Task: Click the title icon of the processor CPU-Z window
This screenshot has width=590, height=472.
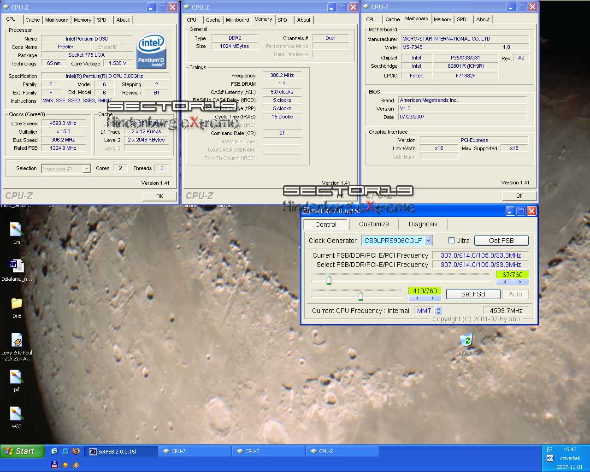Action: pyautogui.click(x=6, y=7)
